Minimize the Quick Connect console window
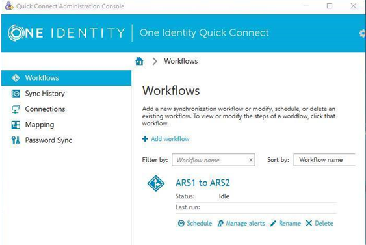366x245 pixels. (306, 6)
